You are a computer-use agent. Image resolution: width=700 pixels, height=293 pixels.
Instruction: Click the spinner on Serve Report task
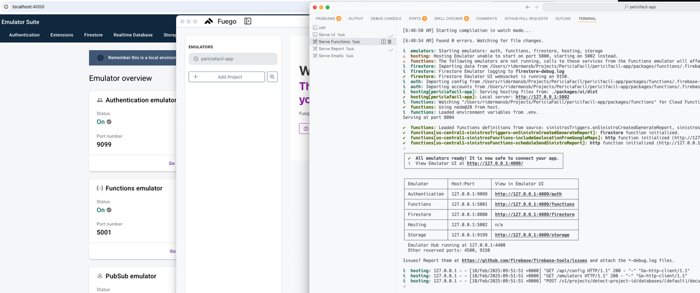click(390, 49)
